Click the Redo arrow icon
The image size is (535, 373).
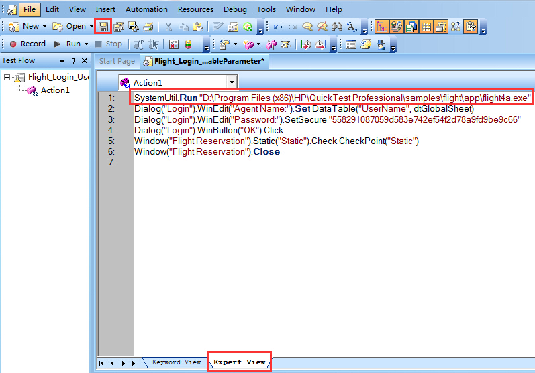pos(293,27)
